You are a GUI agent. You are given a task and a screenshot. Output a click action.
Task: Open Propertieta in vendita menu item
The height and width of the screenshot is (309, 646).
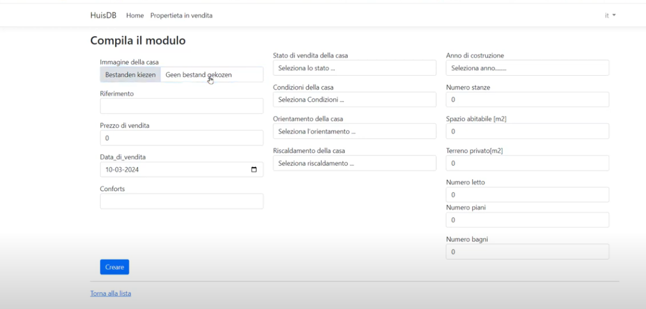pyautogui.click(x=181, y=15)
